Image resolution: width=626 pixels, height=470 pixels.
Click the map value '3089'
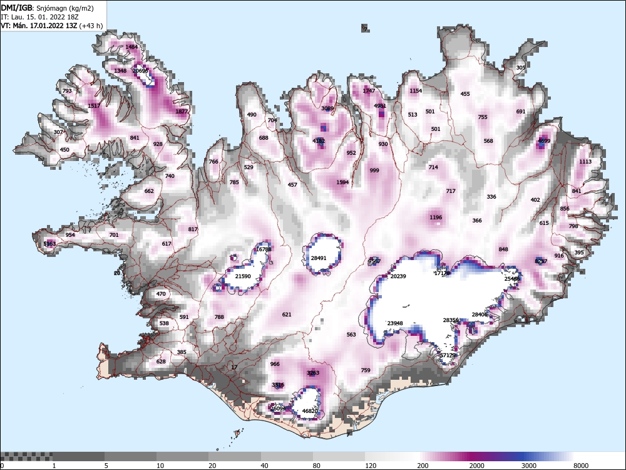327,108
